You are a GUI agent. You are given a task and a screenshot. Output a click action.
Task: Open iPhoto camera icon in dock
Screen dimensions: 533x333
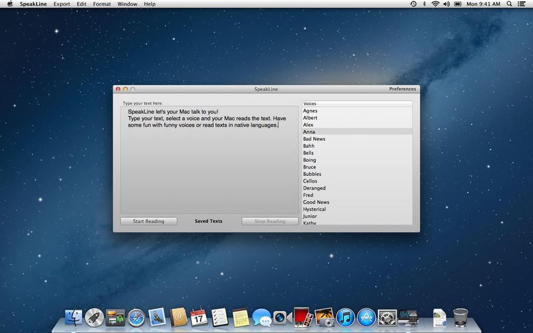click(324, 318)
